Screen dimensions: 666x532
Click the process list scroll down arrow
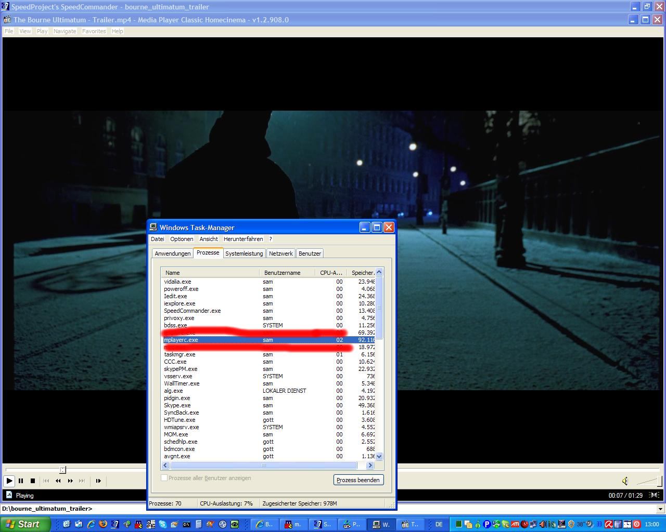(379, 456)
